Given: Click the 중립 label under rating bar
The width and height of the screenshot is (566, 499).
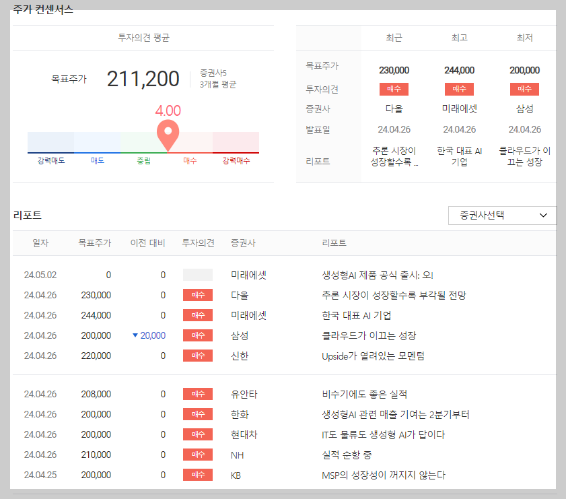Looking at the screenshot, I should click(x=143, y=161).
